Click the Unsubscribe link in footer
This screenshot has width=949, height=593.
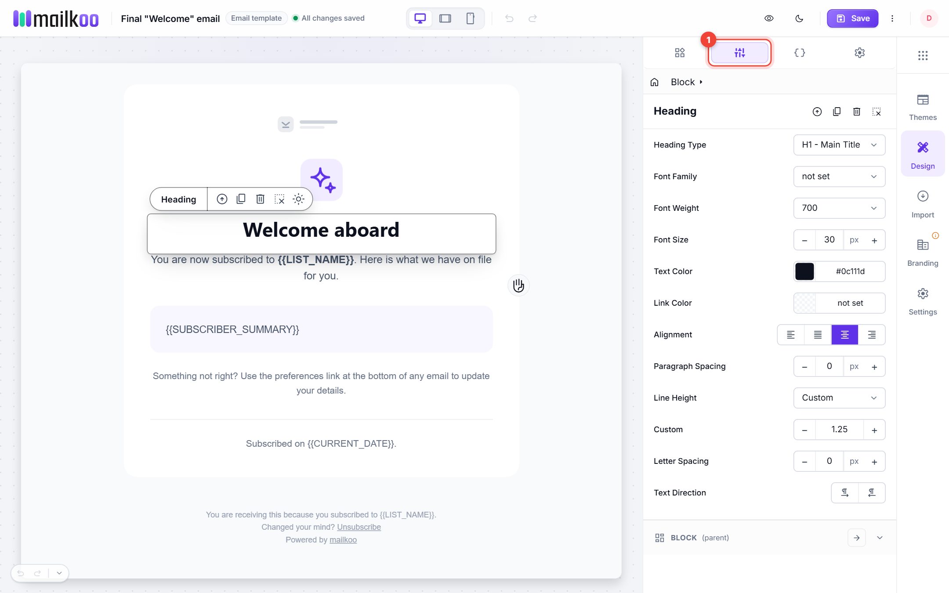point(359,527)
